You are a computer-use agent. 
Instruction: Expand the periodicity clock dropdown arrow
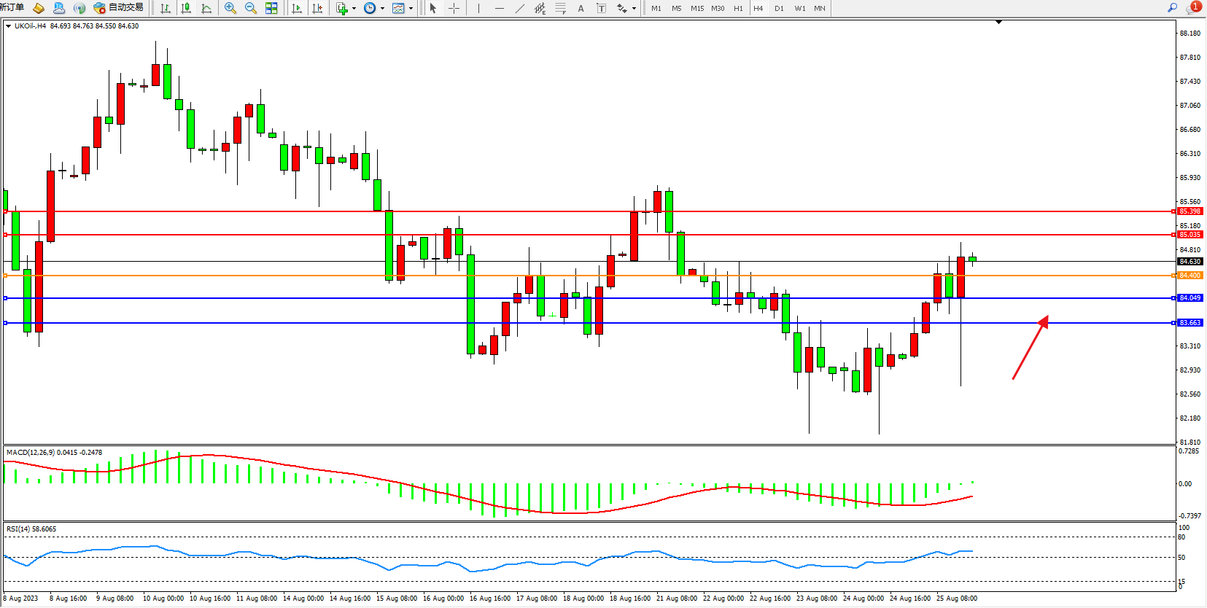(382, 9)
